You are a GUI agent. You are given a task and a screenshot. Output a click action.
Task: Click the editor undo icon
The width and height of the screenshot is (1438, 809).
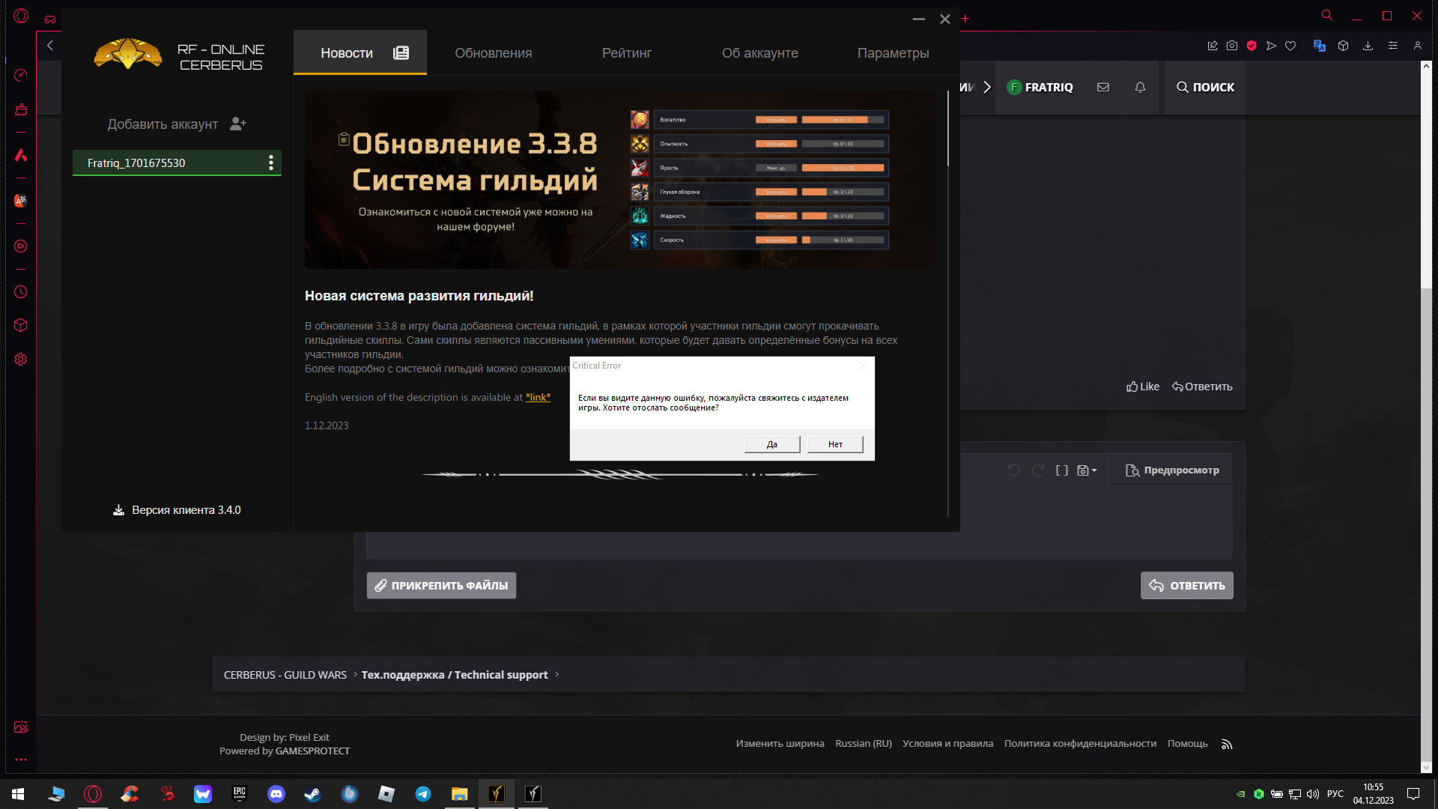pos(1013,470)
